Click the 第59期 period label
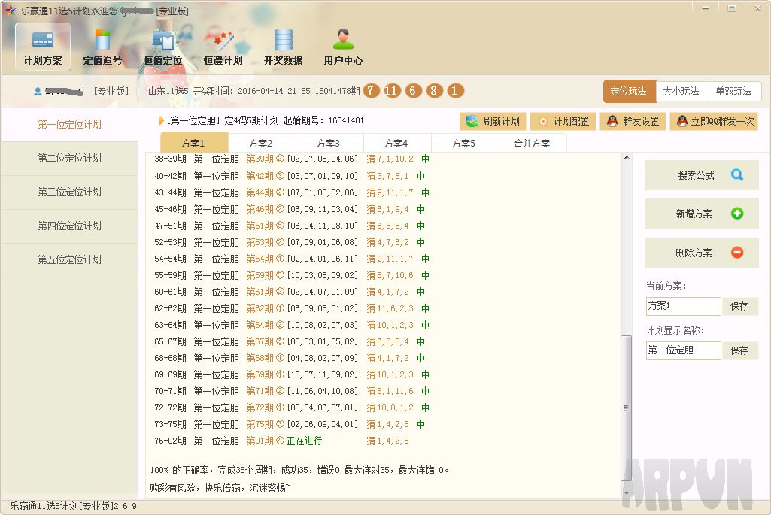Viewport: 771px width, 515px height. point(260,275)
